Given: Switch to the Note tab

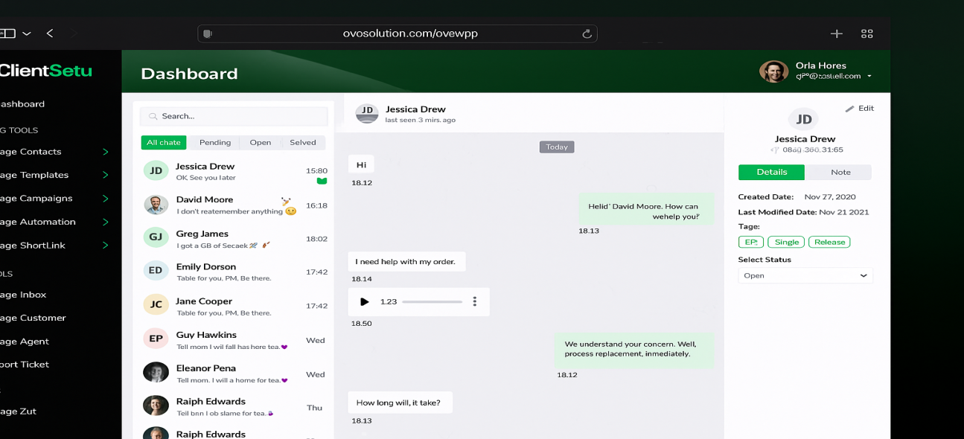Looking at the screenshot, I should (840, 172).
